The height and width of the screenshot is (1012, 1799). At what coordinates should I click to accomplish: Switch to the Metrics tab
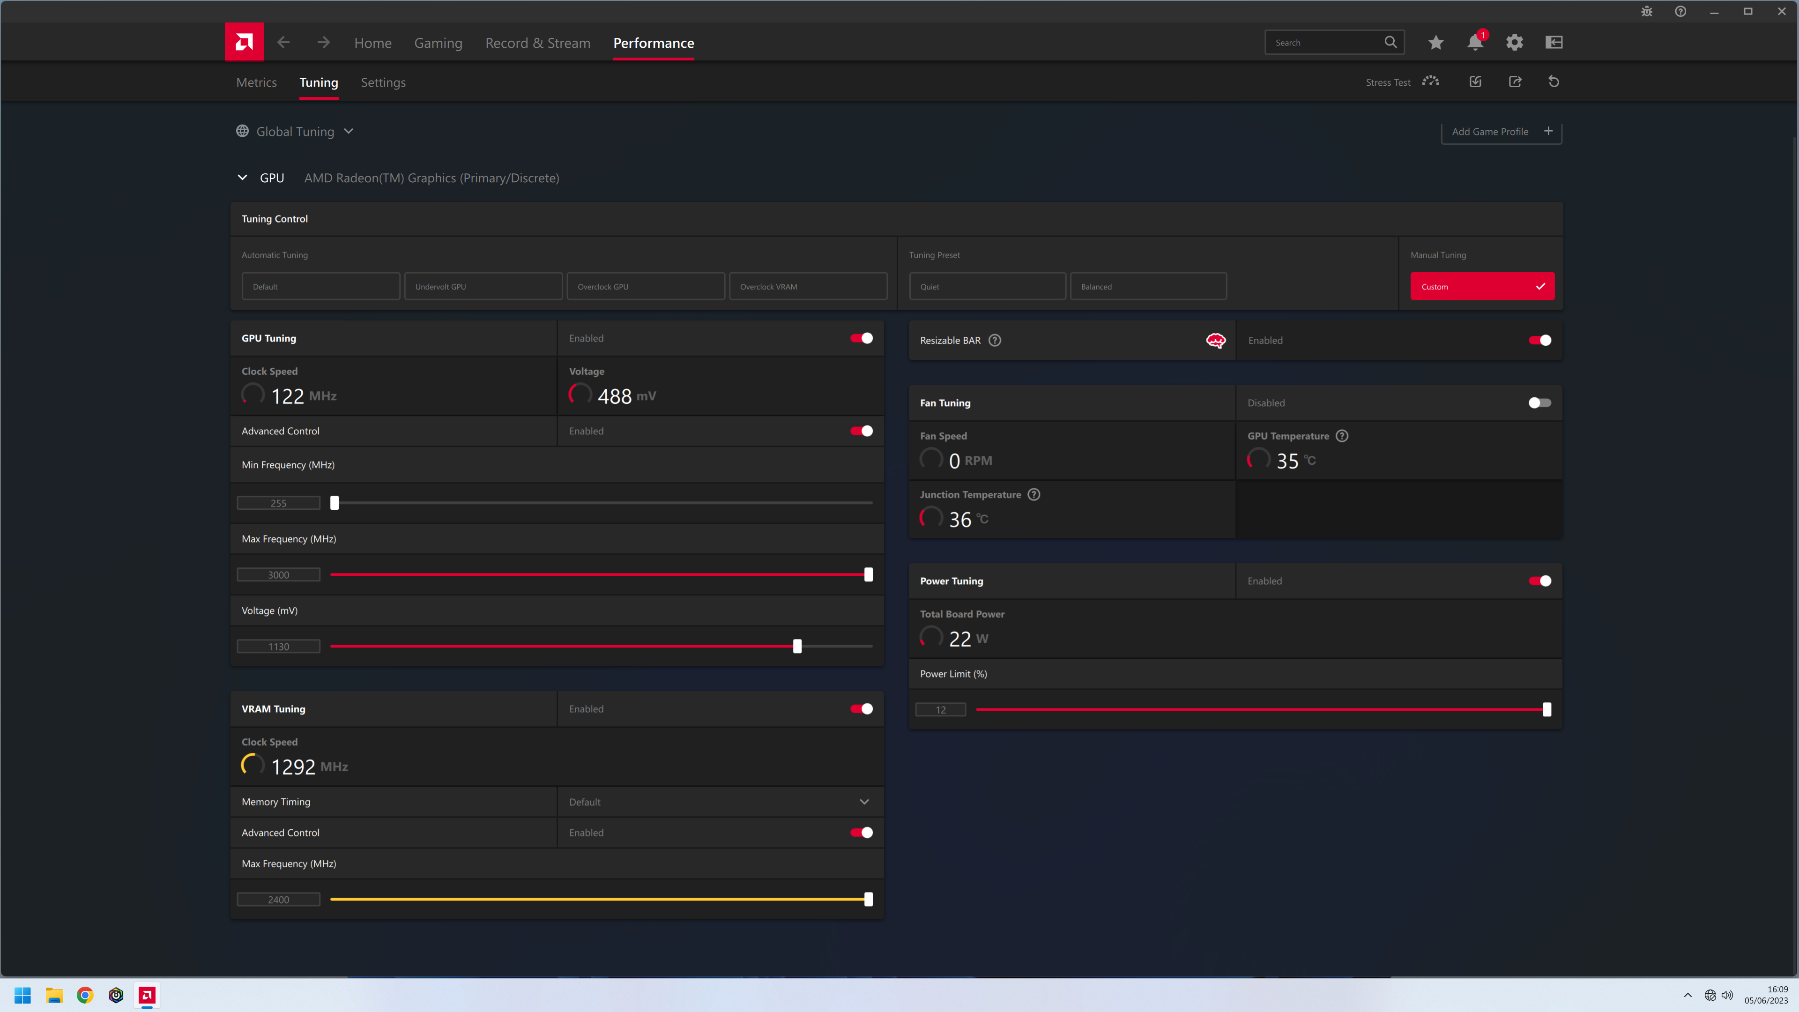256,82
